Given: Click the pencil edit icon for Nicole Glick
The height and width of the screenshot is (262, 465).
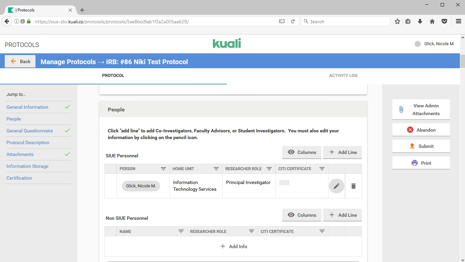Looking at the screenshot, I should 336,186.
